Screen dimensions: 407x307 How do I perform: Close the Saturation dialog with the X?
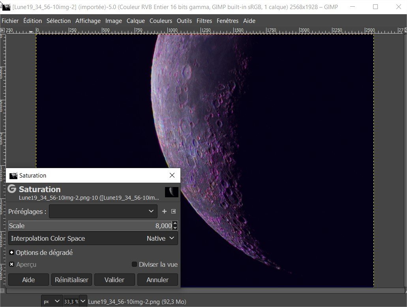[172, 175]
